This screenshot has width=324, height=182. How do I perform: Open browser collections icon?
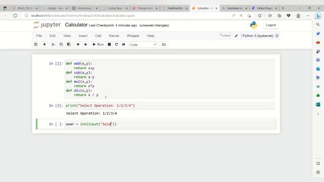point(279,16)
